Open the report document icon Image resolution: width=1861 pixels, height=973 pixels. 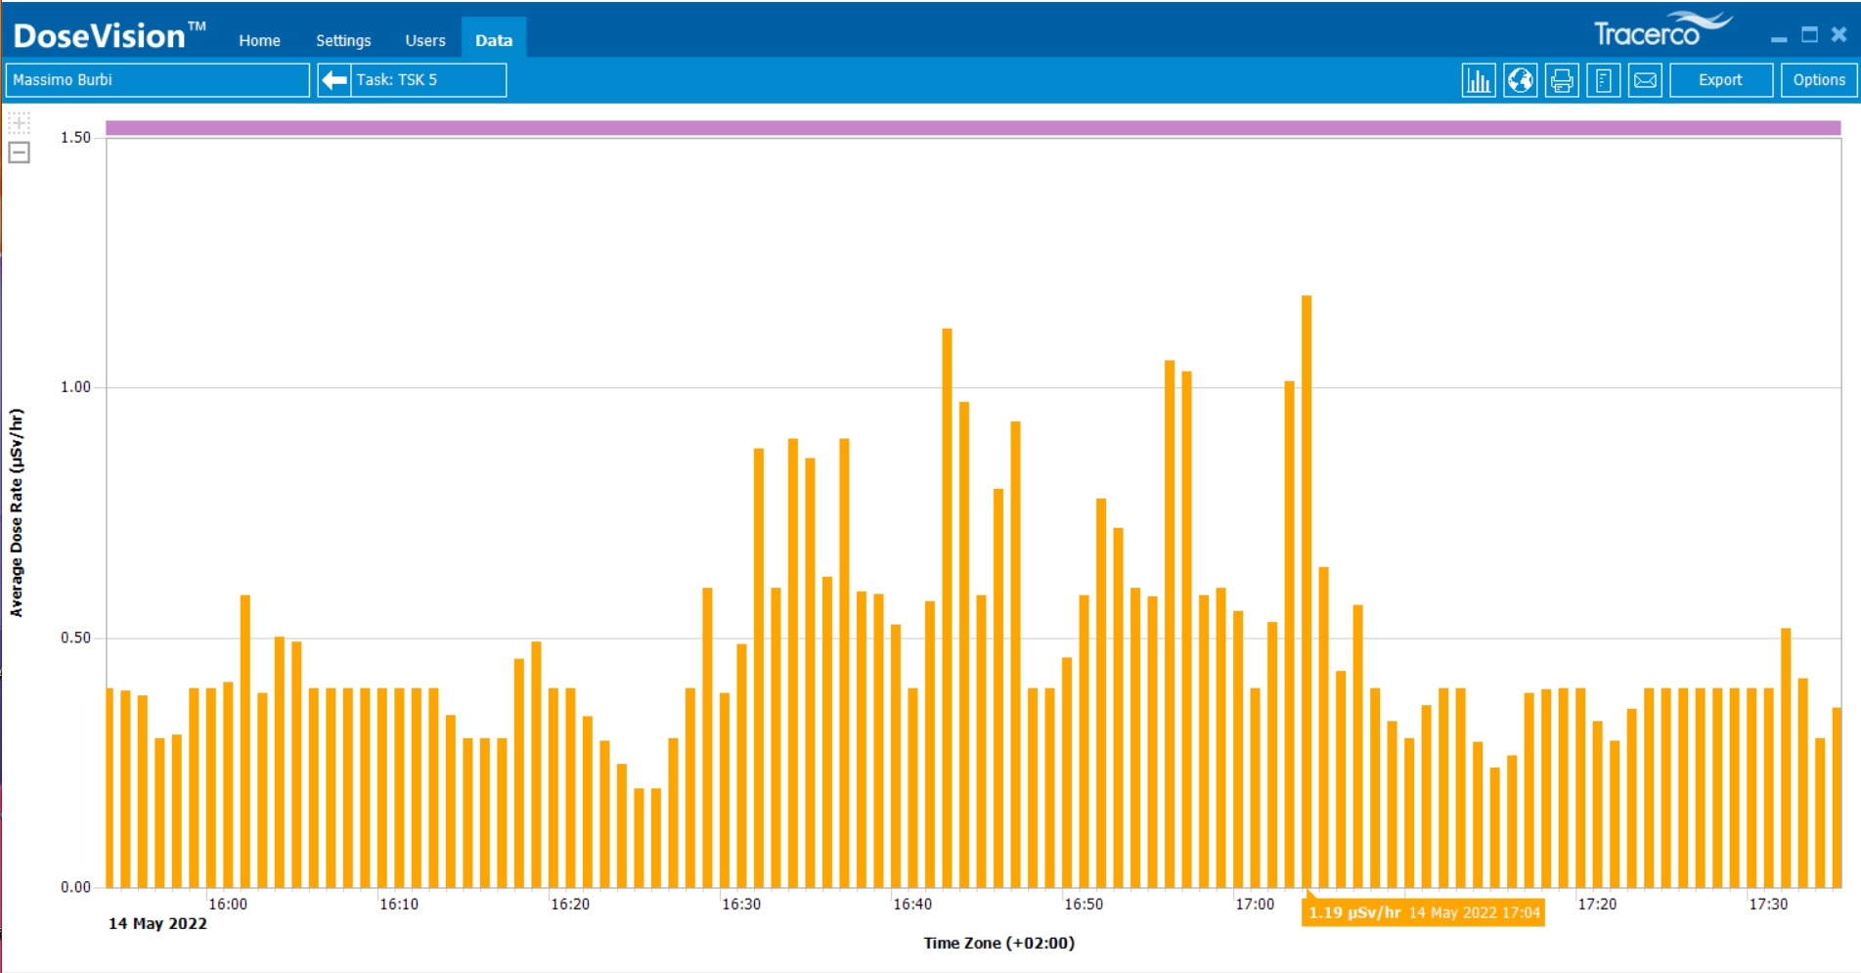coord(1603,80)
